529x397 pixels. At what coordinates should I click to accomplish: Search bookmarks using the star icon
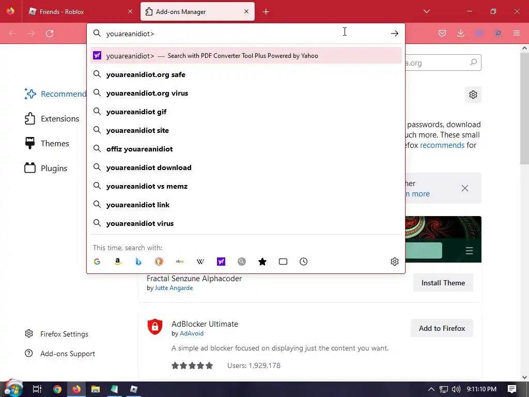pos(262,262)
